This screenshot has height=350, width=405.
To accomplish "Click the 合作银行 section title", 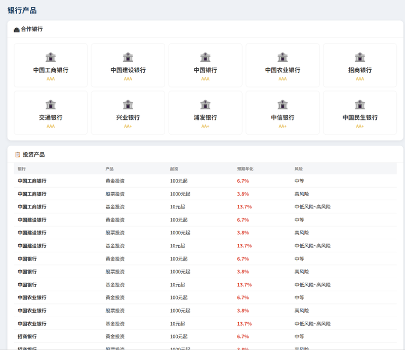I will coord(32,29).
